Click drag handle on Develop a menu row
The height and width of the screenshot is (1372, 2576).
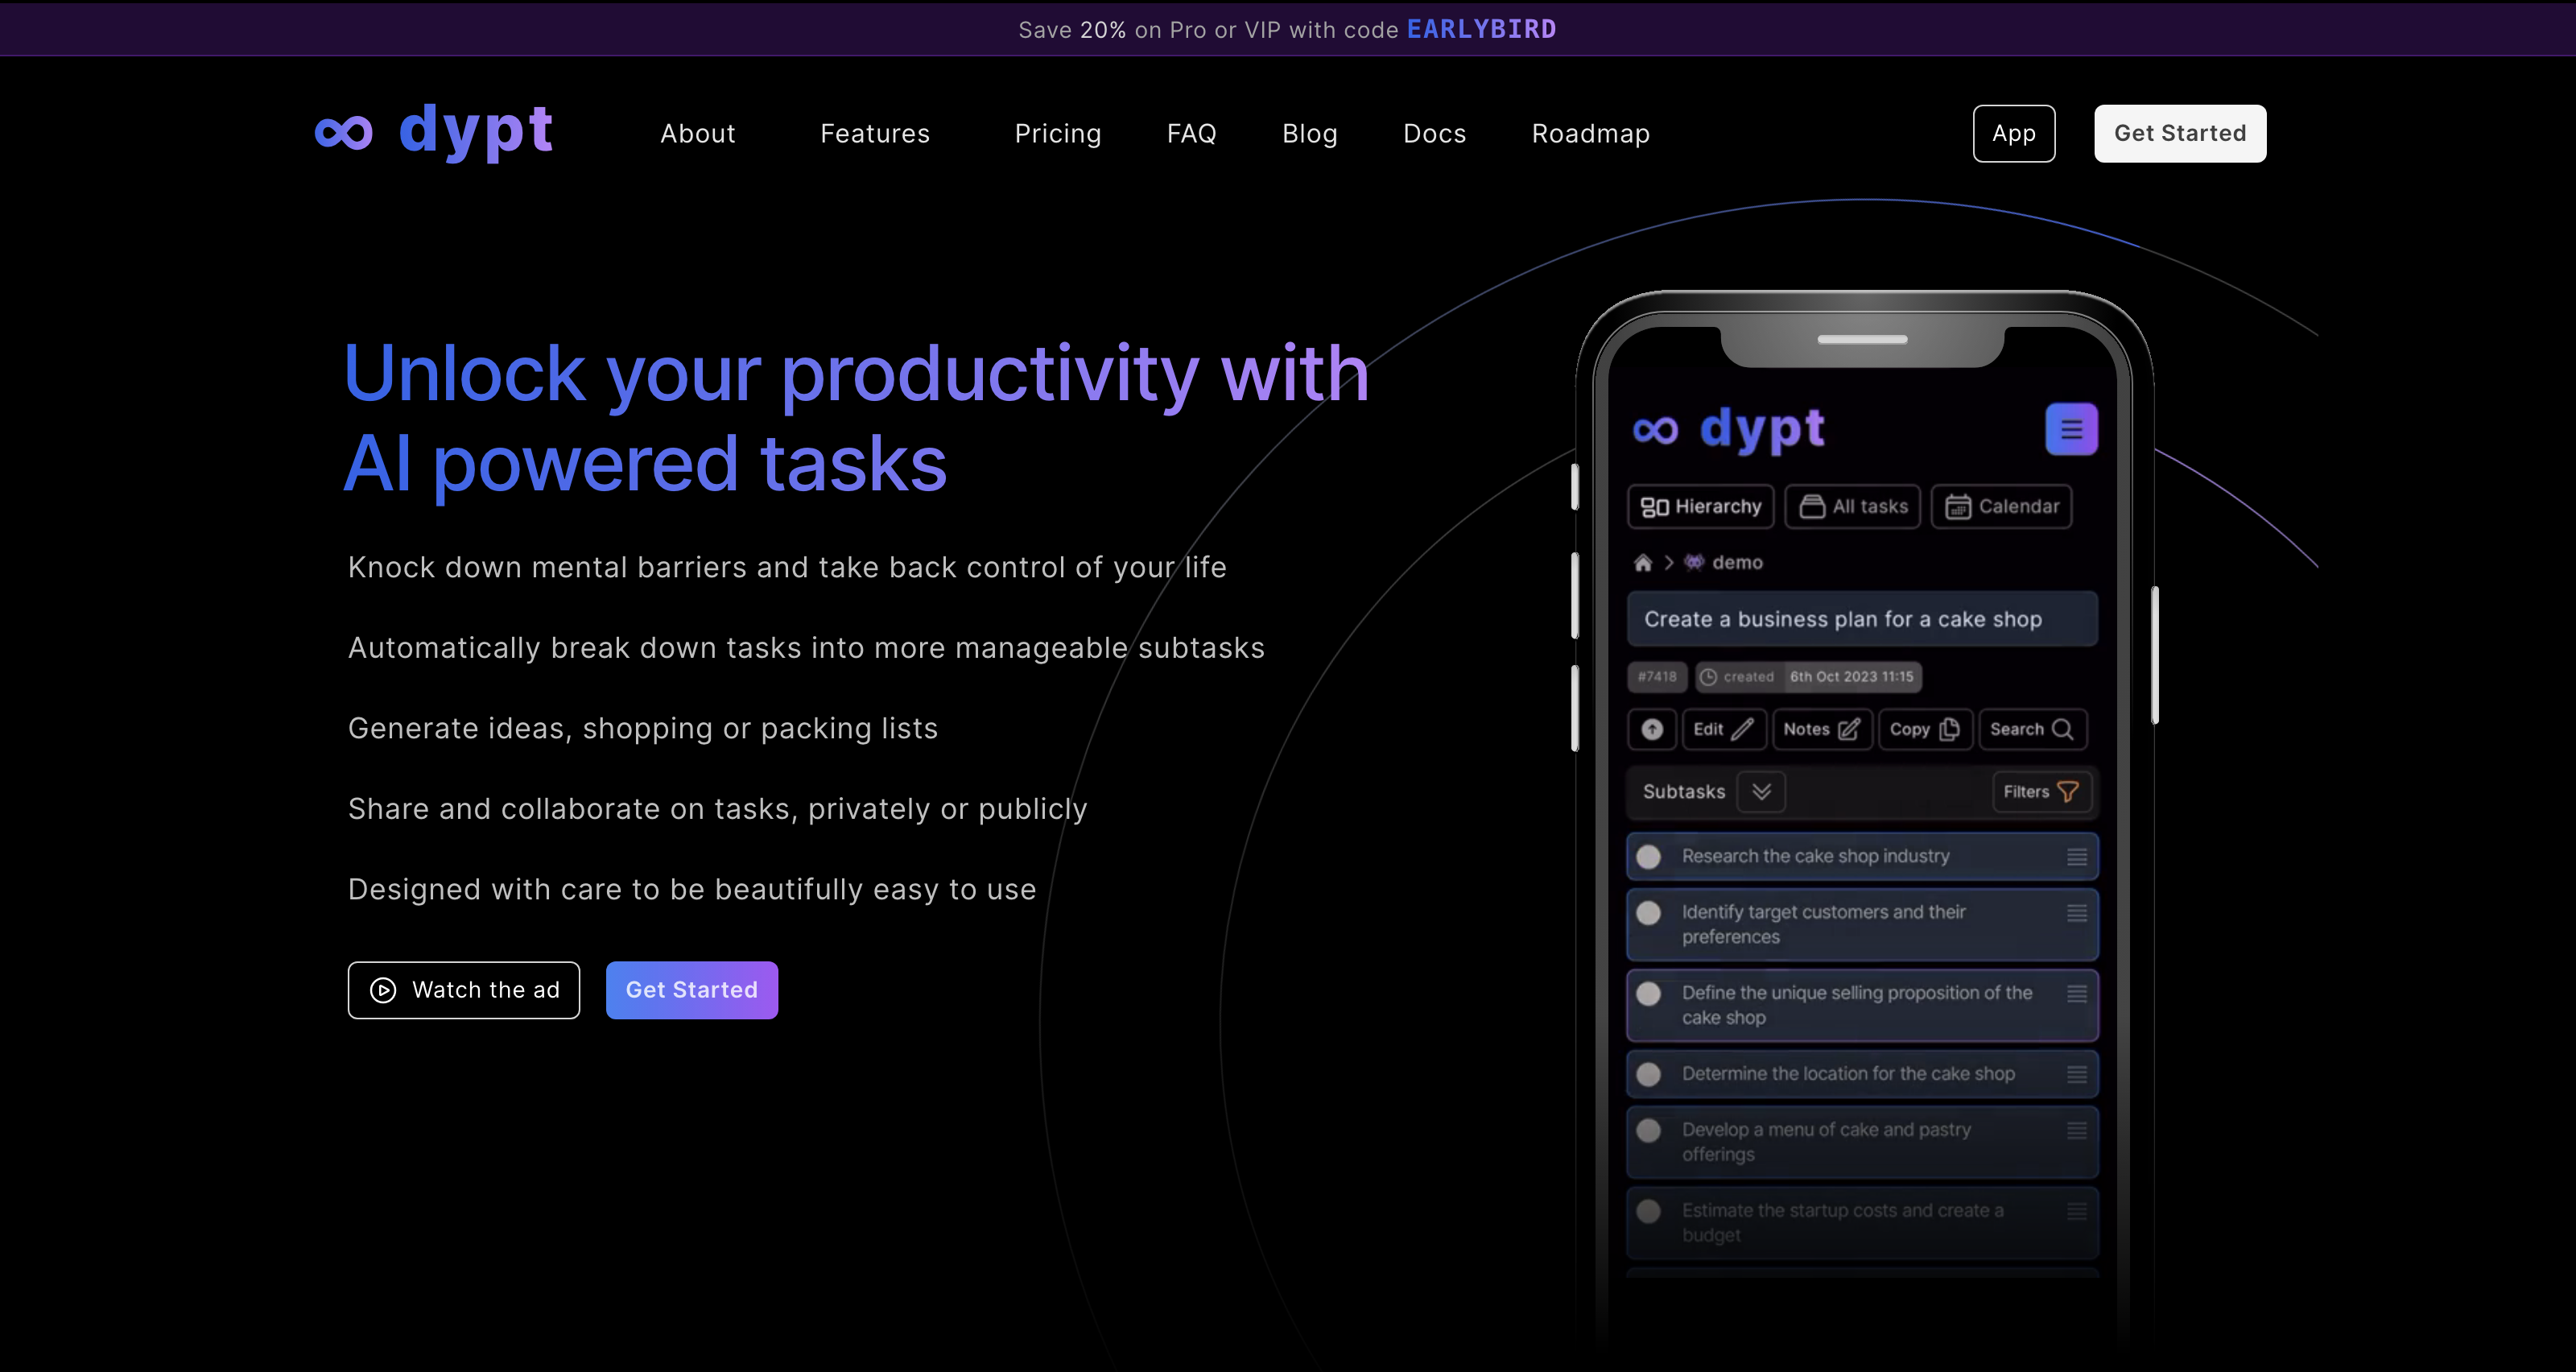click(x=2077, y=1130)
